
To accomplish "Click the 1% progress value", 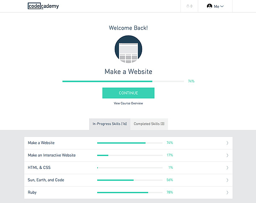I will 171,168.
